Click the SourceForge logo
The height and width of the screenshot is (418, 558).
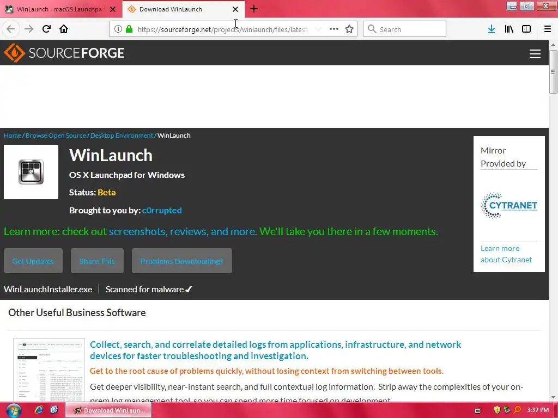64,53
